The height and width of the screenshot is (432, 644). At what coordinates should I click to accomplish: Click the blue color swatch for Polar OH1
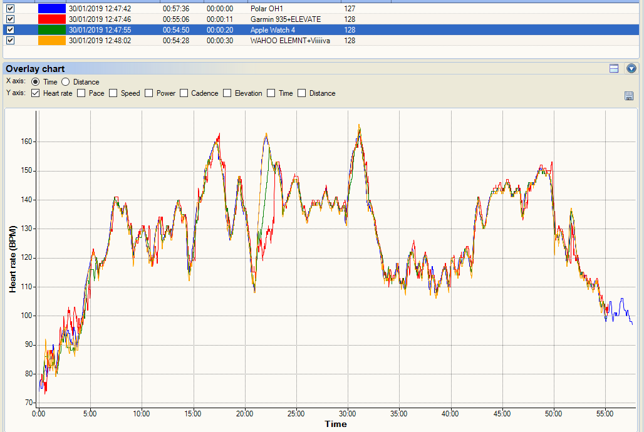[52, 9]
